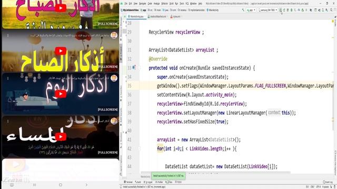The height and width of the screenshot is (189, 337).
Task: Click FULLSCREEN on the evening adhkar video
Action: 107,152
